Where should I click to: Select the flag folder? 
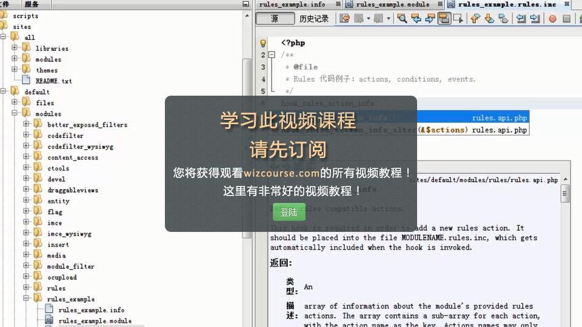pos(55,212)
